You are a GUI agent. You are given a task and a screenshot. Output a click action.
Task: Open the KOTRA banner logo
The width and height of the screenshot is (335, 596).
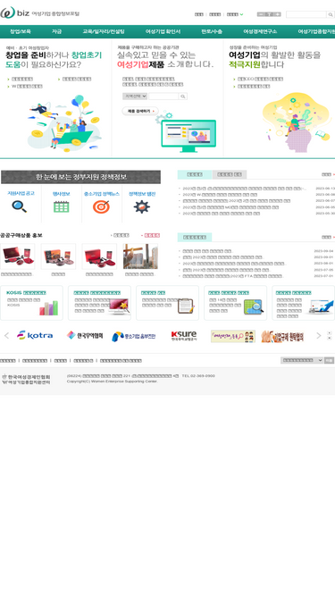click(x=35, y=335)
